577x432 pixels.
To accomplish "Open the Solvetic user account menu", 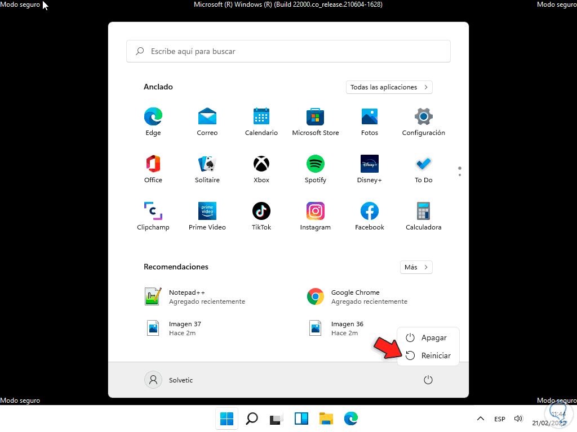I will pos(168,380).
